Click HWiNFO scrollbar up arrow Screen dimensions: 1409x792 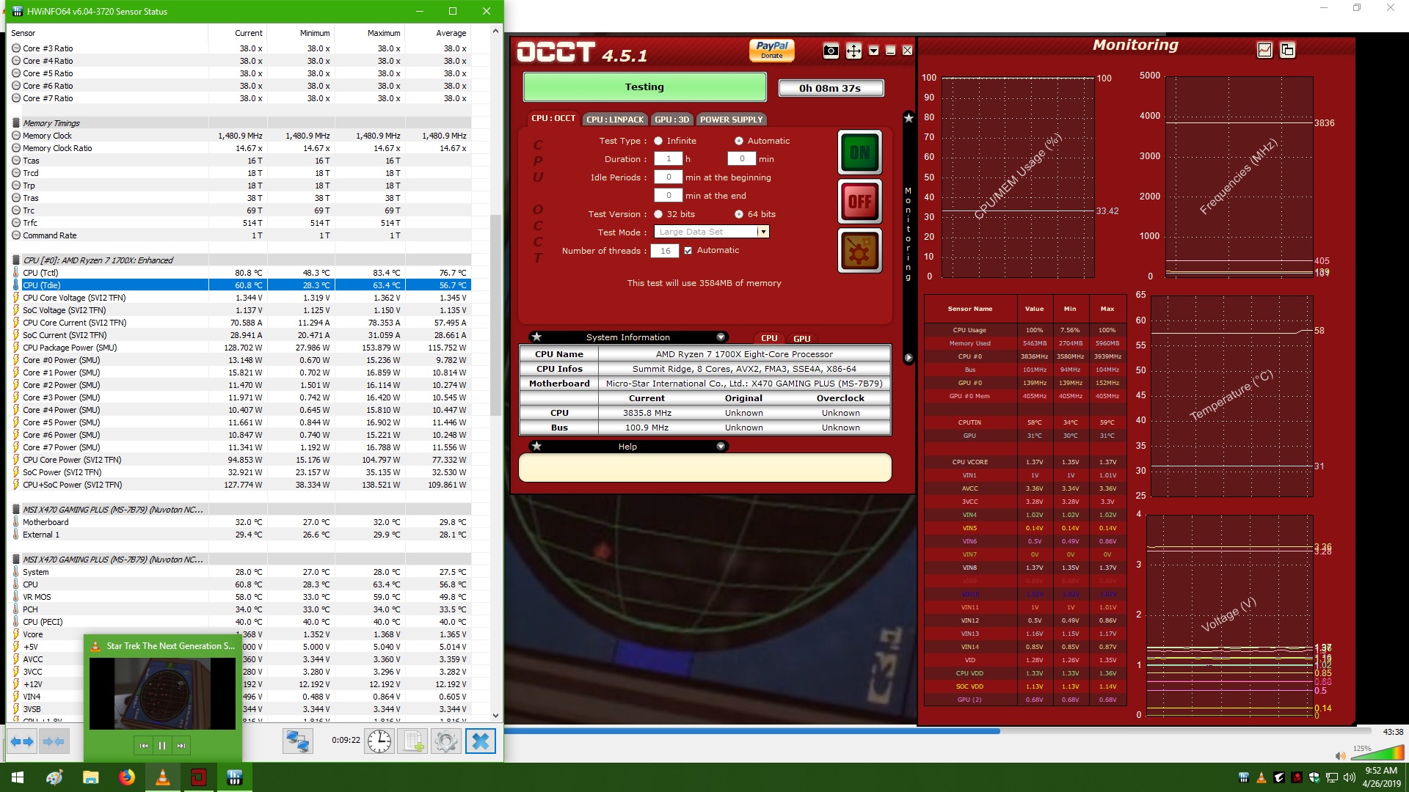click(x=495, y=32)
